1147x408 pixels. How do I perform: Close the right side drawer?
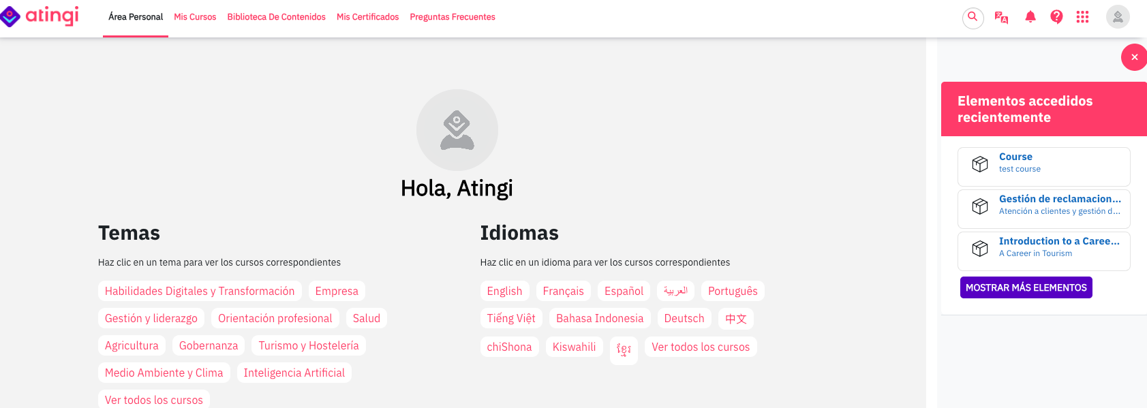coord(1134,57)
